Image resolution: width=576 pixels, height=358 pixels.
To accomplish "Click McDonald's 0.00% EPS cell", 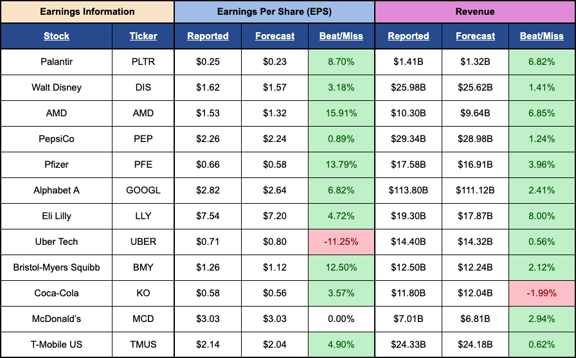I will coord(341,319).
